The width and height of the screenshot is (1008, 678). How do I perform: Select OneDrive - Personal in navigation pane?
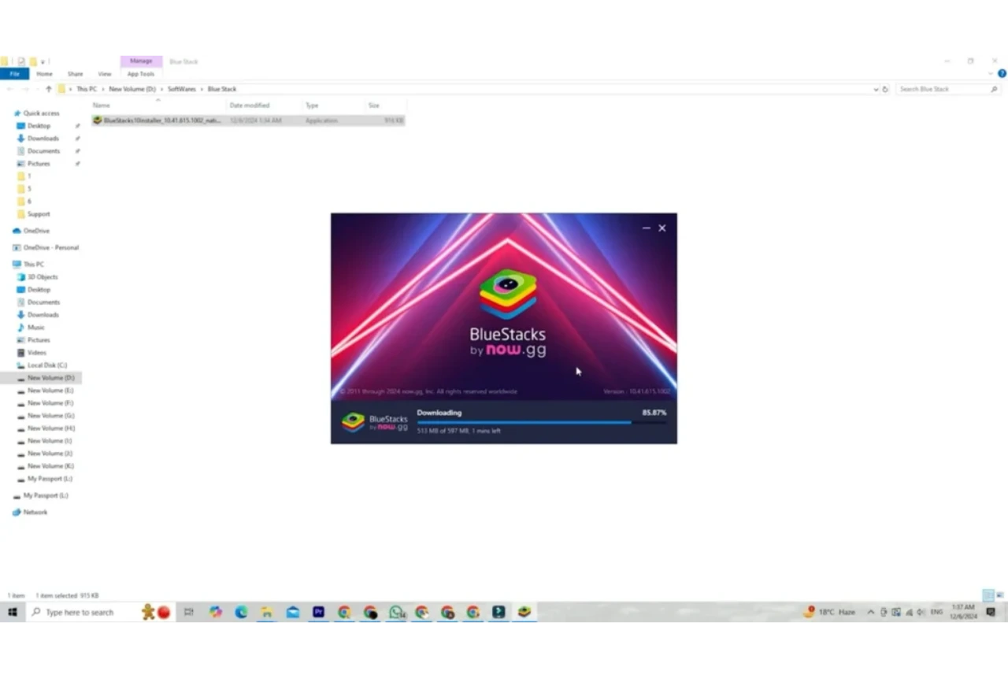tap(50, 247)
